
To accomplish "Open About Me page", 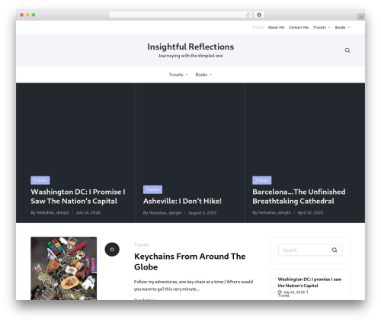I will coord(276,27).
